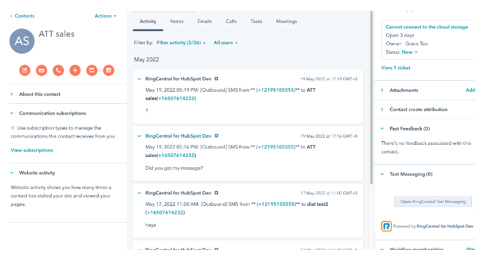Click the phone call icon button
Image resolution: width=484 pixels, height=262 pixels.
[x=58, y=71]
